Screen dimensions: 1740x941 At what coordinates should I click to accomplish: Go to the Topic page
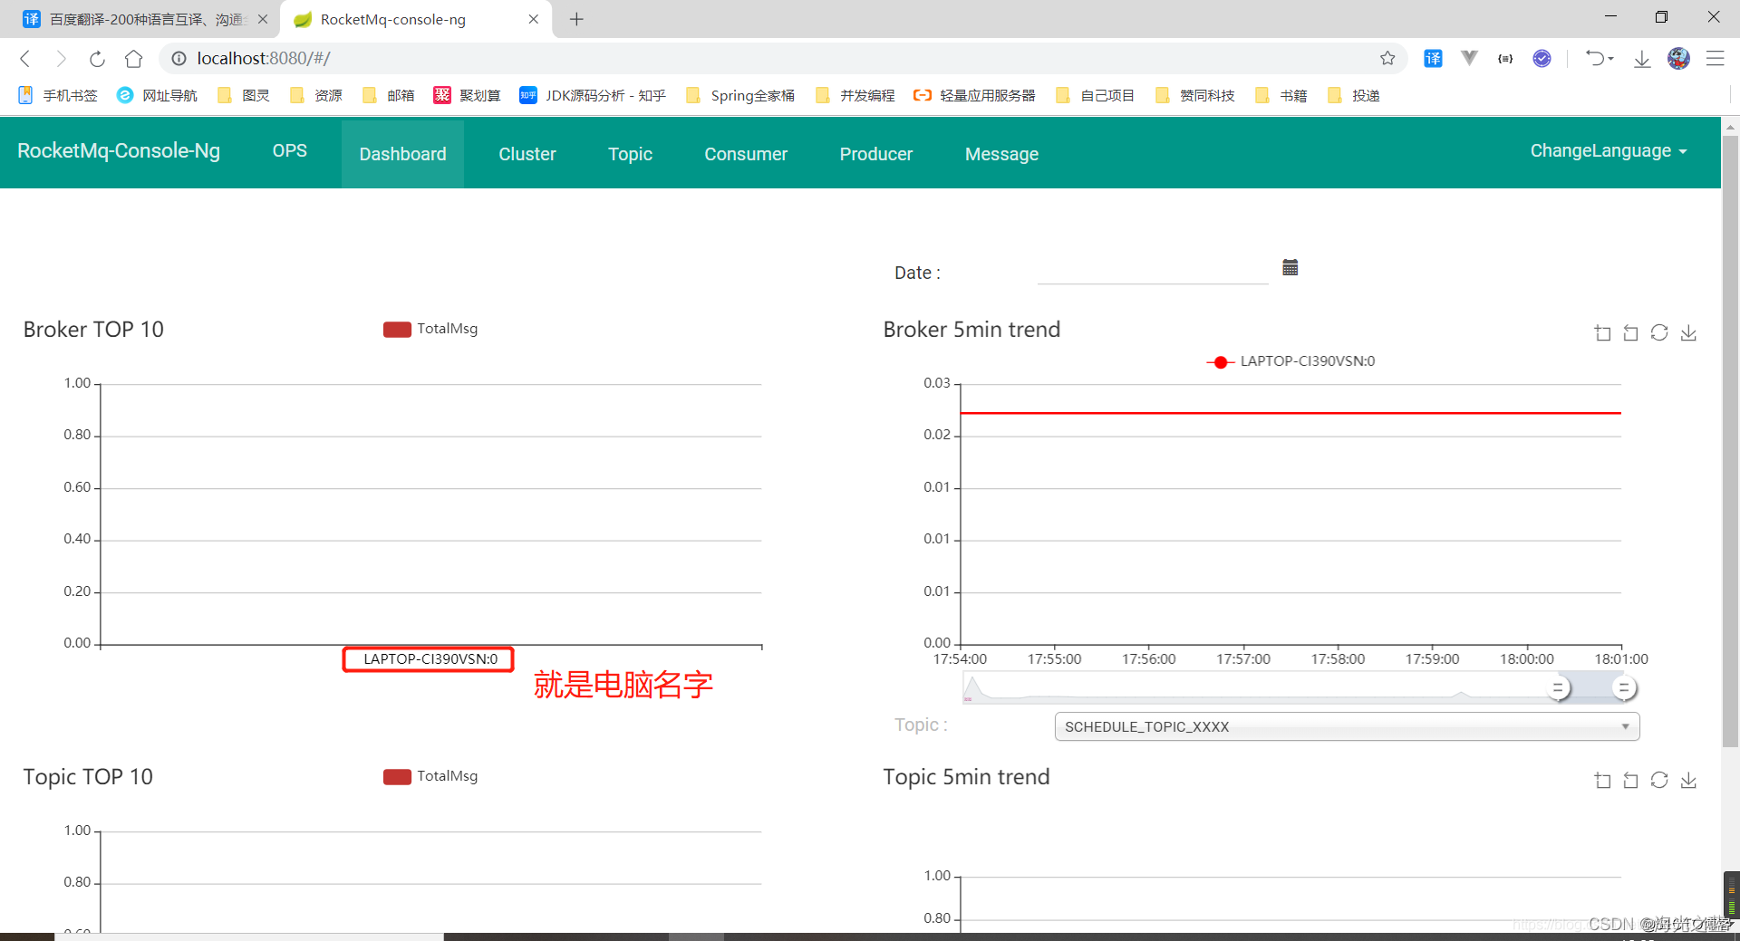click(630, 154)
